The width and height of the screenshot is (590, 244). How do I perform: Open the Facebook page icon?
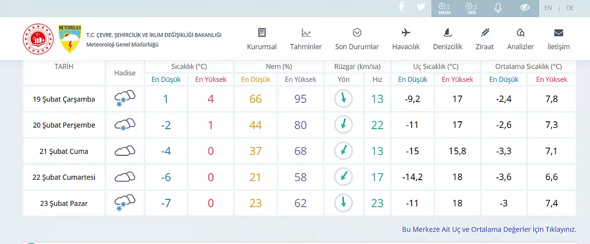click(401, 7)
